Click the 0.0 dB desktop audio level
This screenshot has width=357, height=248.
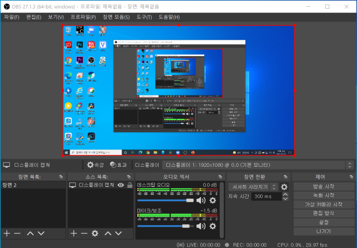209,185
